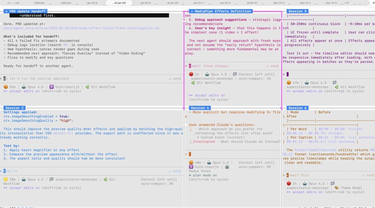Click the red 1h status dot in MediaPipe Effects pane
This screenshot has width=375, height=208.
pyautogui.click(x=191, y=74)
